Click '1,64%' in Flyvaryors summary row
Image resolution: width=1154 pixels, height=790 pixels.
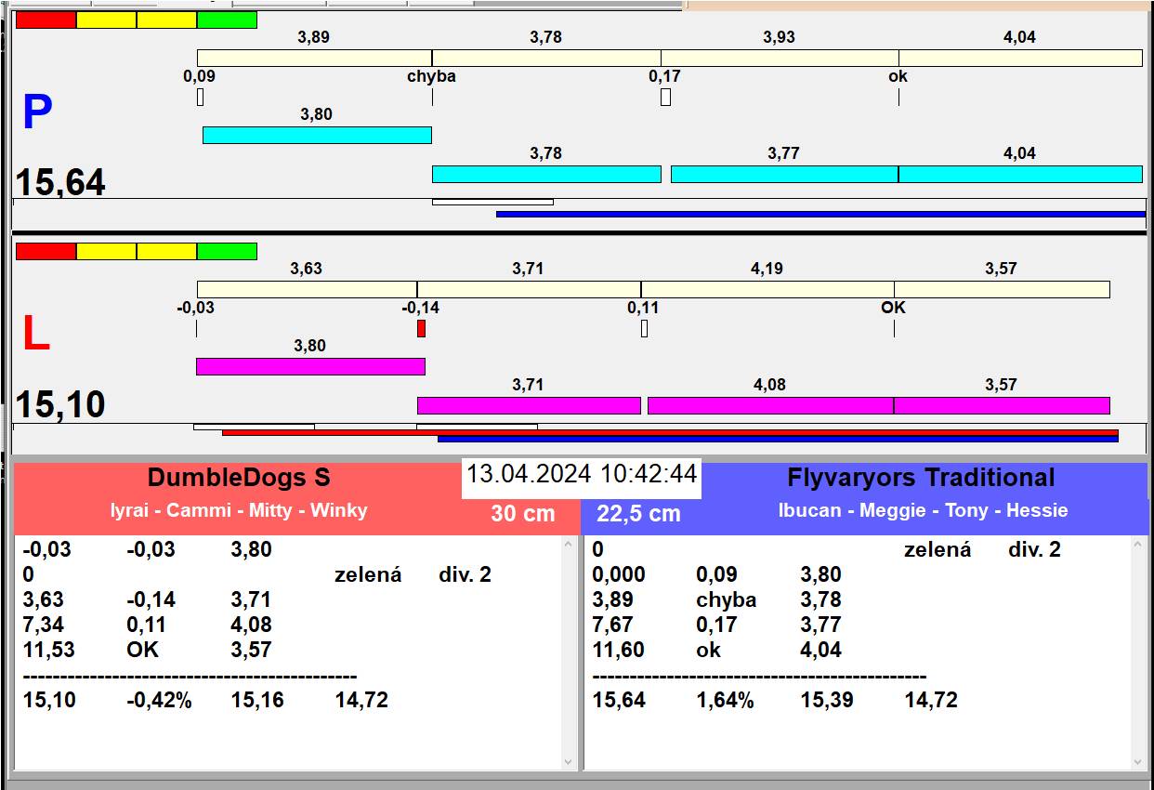point(725,700)
